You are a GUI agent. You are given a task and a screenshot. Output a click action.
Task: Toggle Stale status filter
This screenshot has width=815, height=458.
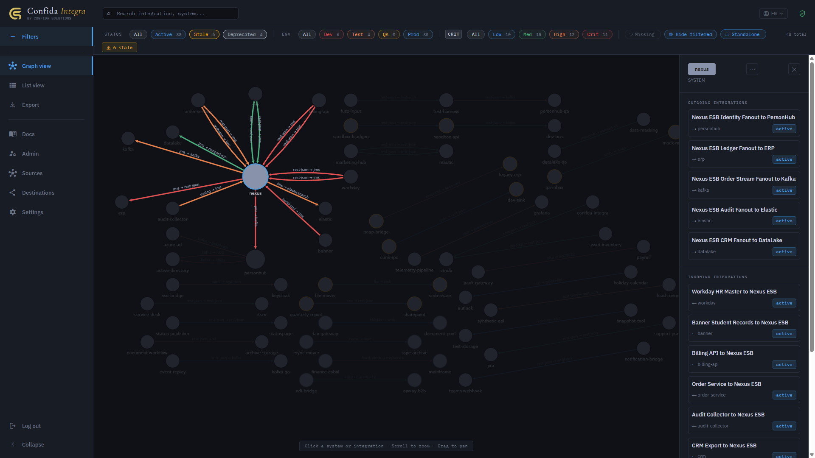pos(204,34)
